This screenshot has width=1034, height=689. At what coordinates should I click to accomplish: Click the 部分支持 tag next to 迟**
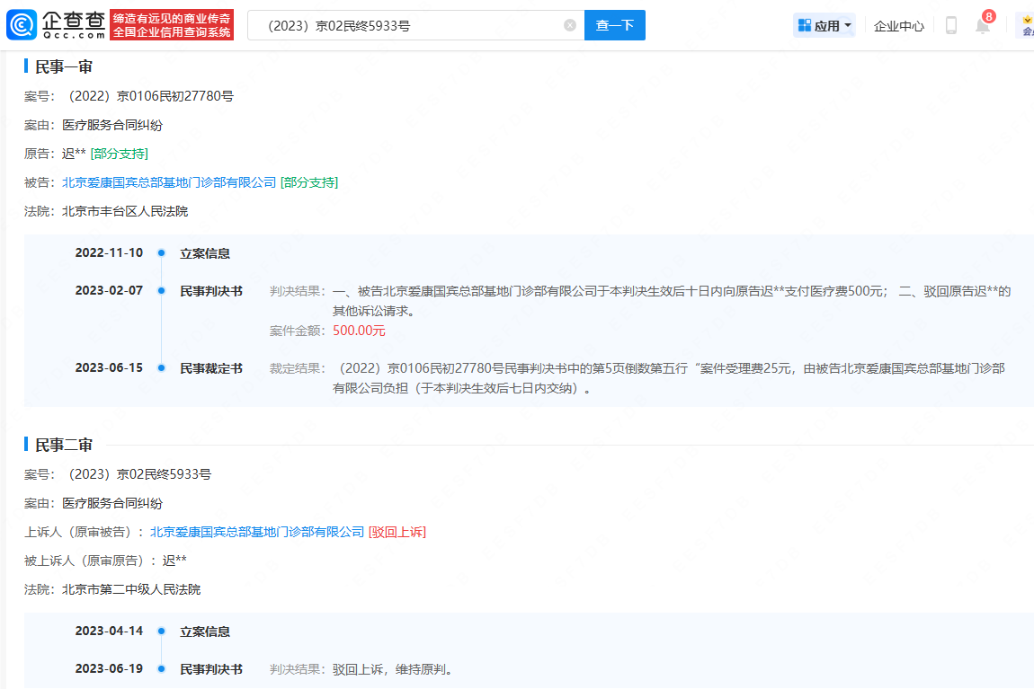(x=120, y=154)
